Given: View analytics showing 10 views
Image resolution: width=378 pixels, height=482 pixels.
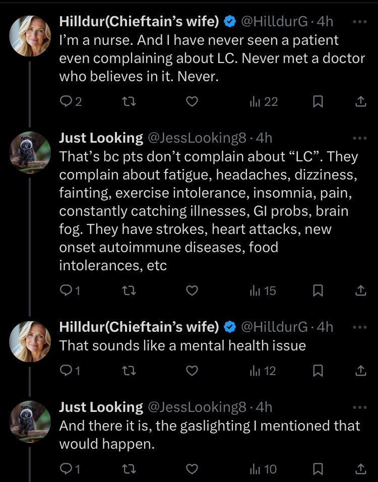Looking at the screenshot, I should point(263,469).
